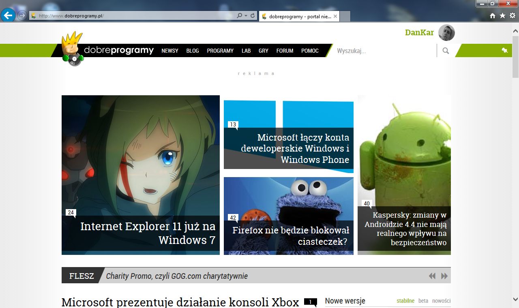Show previous FLESZ item with rewind arrows
The width and height of the screenshot is (519, 308).
[432, 276]
